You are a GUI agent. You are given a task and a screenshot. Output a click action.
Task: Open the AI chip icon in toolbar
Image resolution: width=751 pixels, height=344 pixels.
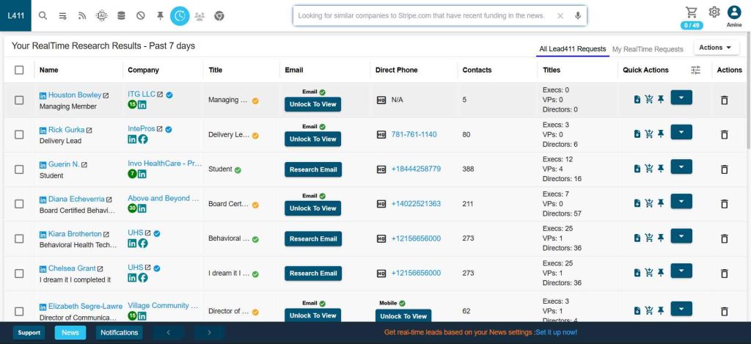point(101,16)
